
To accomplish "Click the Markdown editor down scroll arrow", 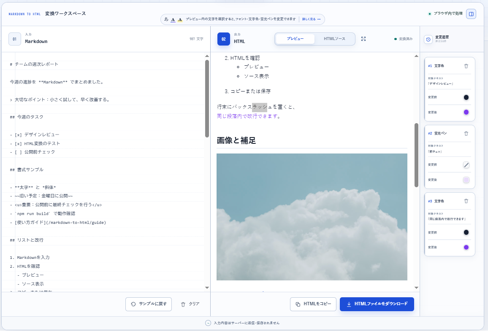I will (207, 288).
